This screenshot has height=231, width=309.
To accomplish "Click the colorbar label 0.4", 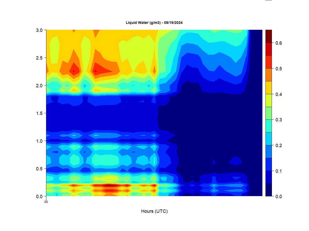I will (x=279, y=94).
